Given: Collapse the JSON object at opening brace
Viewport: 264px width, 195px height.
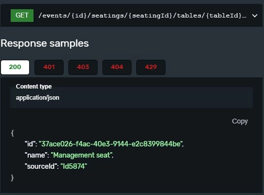Looking at the screenshot, I should (13, 133).
